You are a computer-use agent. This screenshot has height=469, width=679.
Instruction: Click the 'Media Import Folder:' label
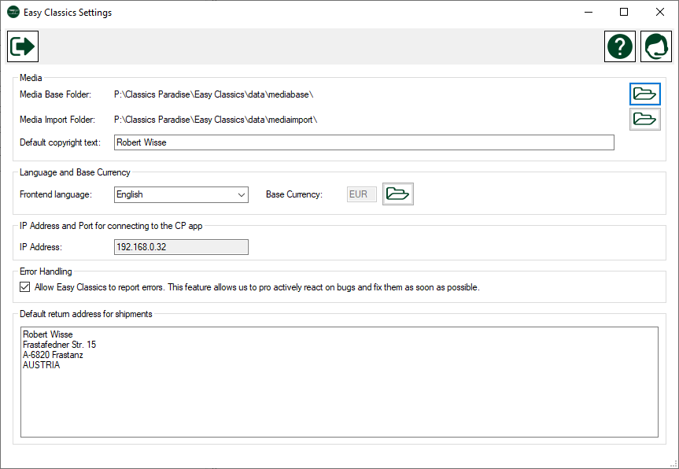coord(57,120)
